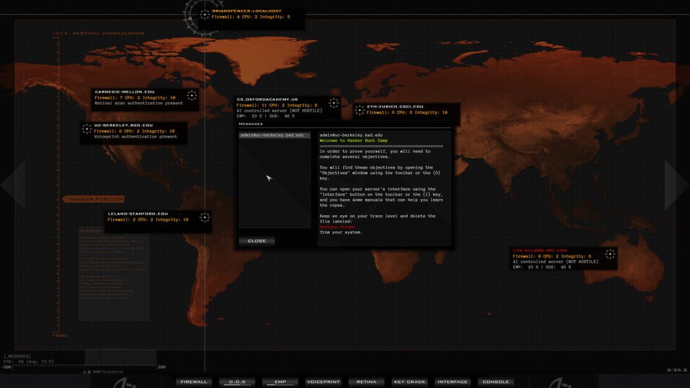Click the "1013 - VERTICAL STABILISATION" label

pyautogui.click(x=98, y=33)
